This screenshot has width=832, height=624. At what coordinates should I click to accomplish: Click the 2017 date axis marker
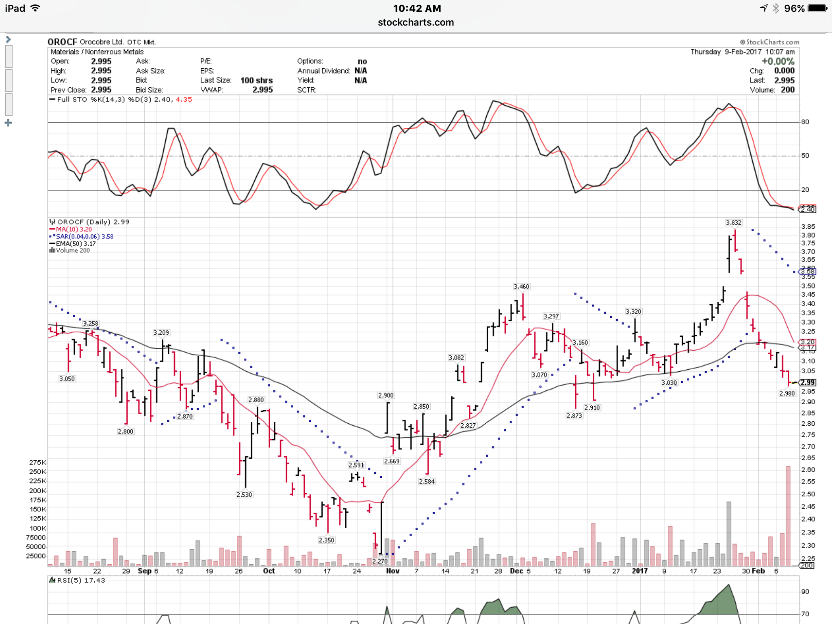(639, 571)
